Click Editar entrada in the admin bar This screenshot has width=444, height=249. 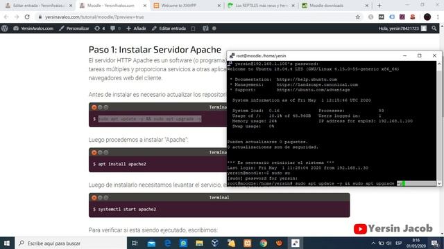tap(169, 28)
